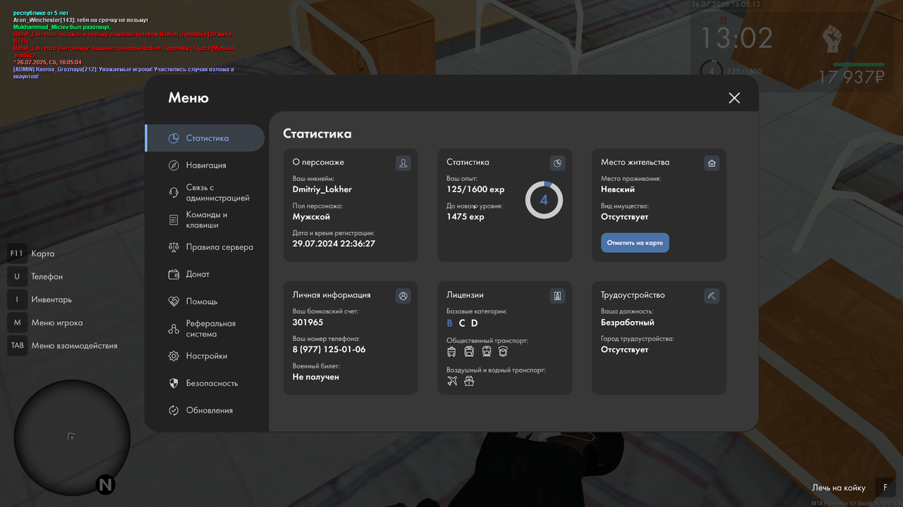The image size is (903, 507).
Task: Click the handshake heart icon beside Помощь
Action: click(174, 301)
